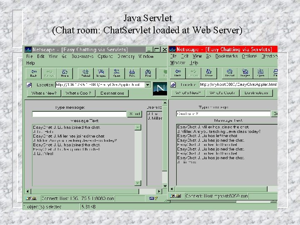This screenshot has width=300, height=225.
Task: Click the left Netscape title bar icon
Action: coord(28,50)
